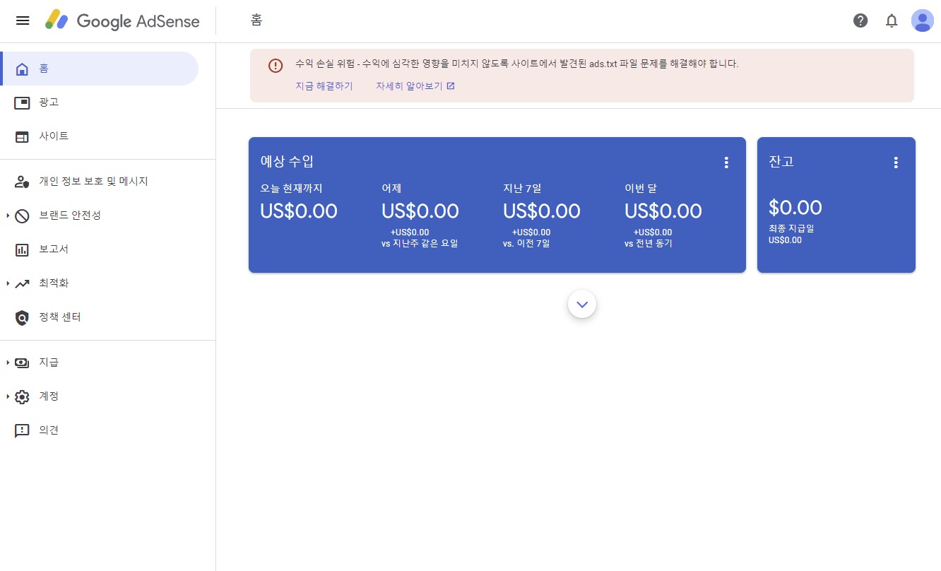Open the help question mark icon

[860, 20]
